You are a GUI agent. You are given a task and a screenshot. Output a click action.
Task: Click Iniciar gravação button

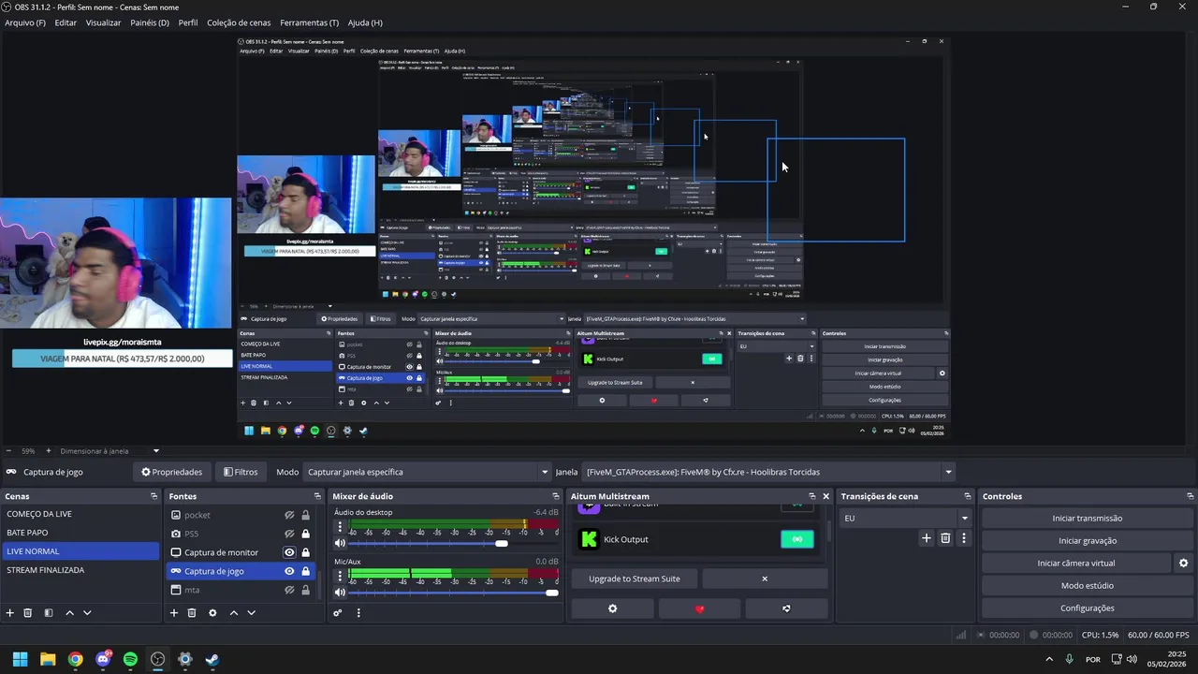point(1087,541)
